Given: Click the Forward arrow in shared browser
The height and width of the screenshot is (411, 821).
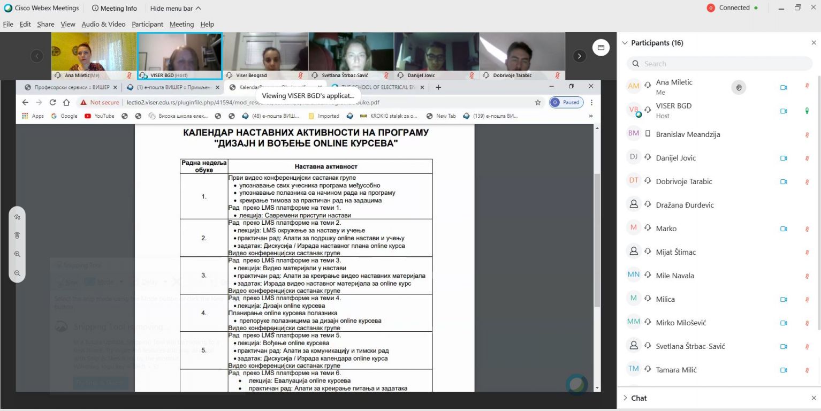Looking at the screenshot, I should (x=39, y=102).
